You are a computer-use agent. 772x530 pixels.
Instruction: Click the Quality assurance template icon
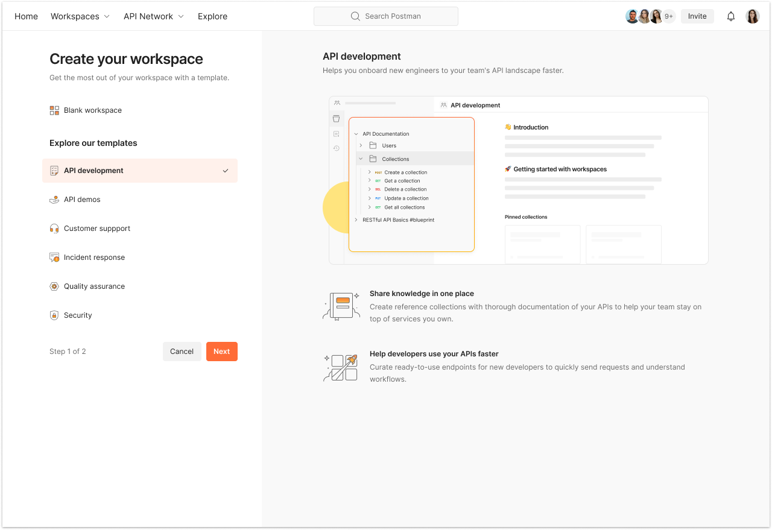click(x=54, y=286)
